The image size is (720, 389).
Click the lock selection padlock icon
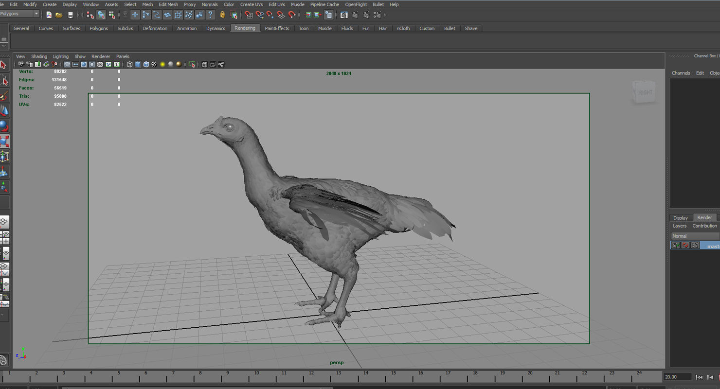[x=223, y=15]
